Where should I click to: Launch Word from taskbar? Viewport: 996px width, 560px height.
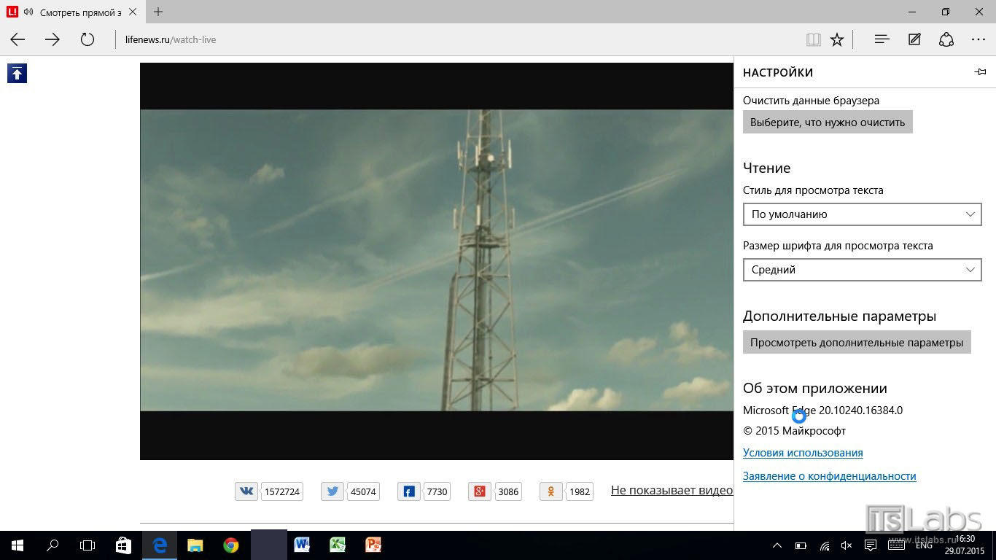302,545
